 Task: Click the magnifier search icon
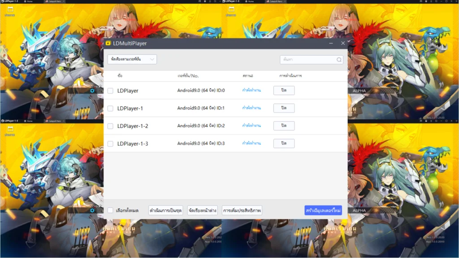339,60
